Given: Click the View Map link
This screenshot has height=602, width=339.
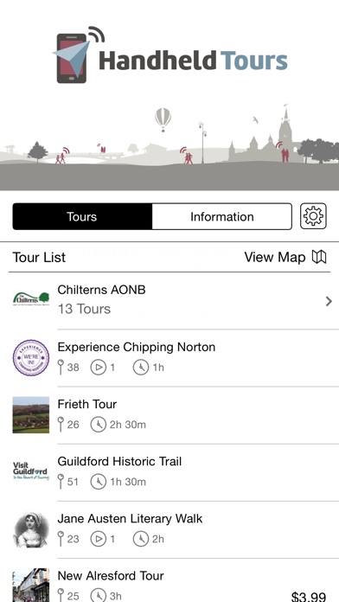Looking at the screenshot, I should [x=275, y=257].
